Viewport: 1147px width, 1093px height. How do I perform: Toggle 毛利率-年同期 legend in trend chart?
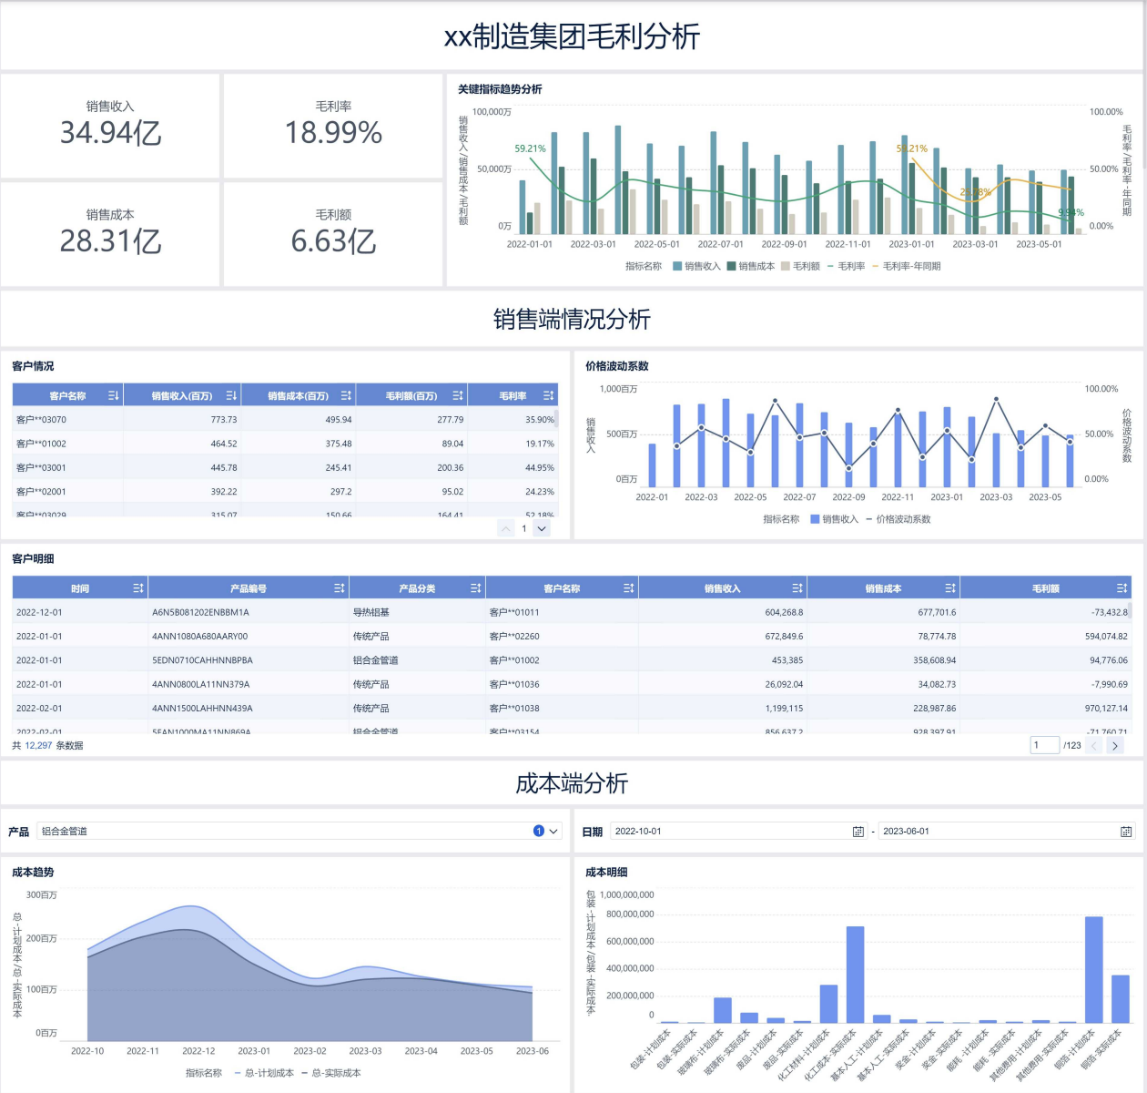tap(906, 266)
